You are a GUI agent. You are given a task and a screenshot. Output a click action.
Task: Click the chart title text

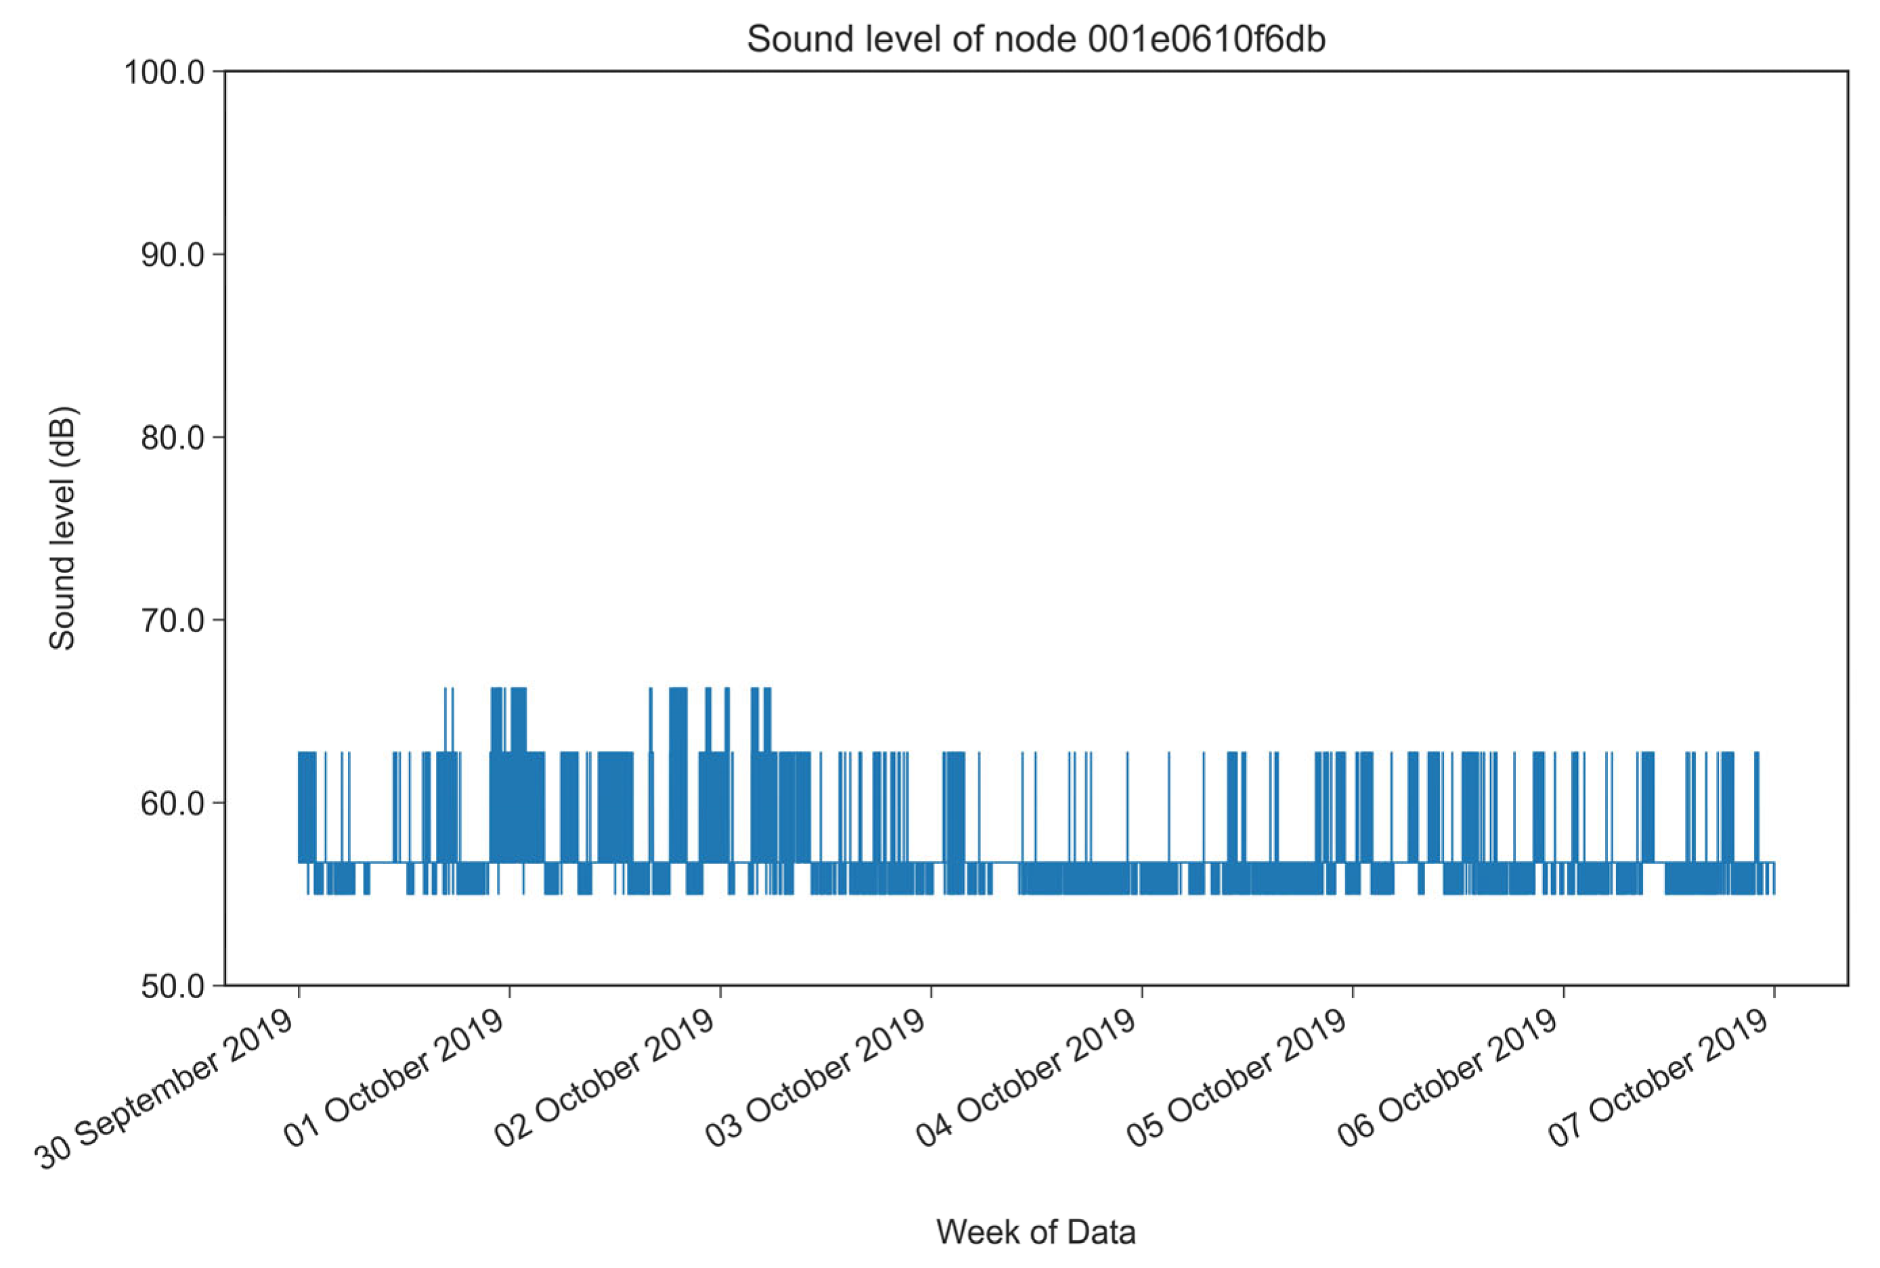coord(1036,39)
